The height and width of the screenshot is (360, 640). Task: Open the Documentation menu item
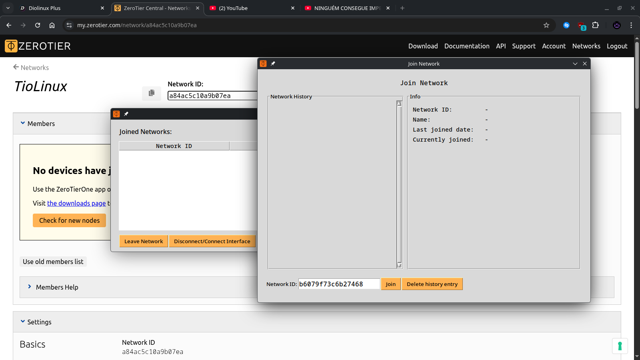coord(467,46)
